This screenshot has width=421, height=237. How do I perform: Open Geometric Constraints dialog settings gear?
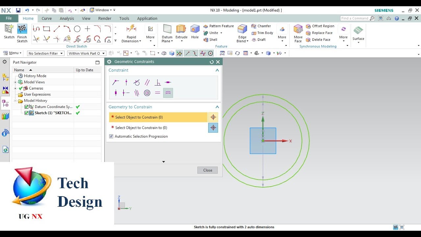tap(109, 62)
